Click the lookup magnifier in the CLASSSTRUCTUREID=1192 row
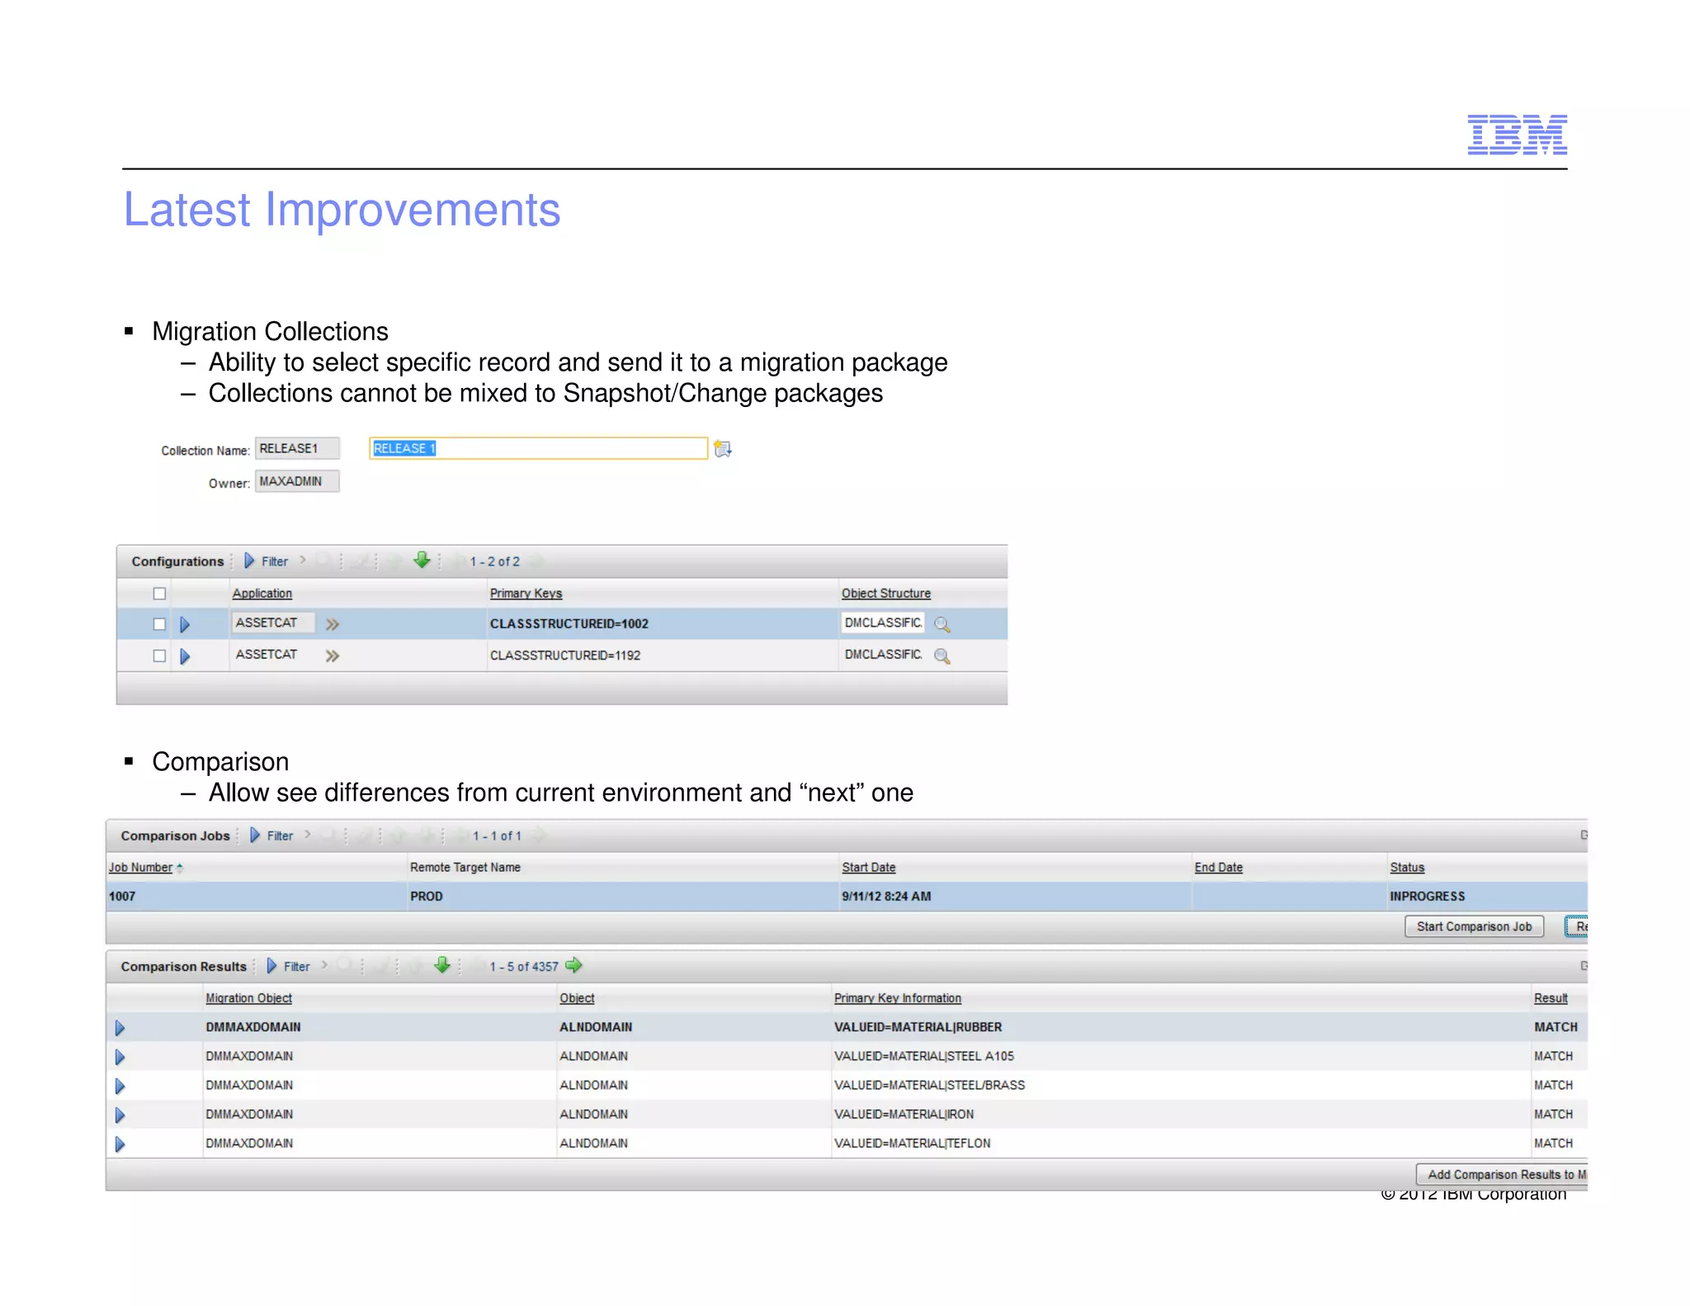 (942, 655)
